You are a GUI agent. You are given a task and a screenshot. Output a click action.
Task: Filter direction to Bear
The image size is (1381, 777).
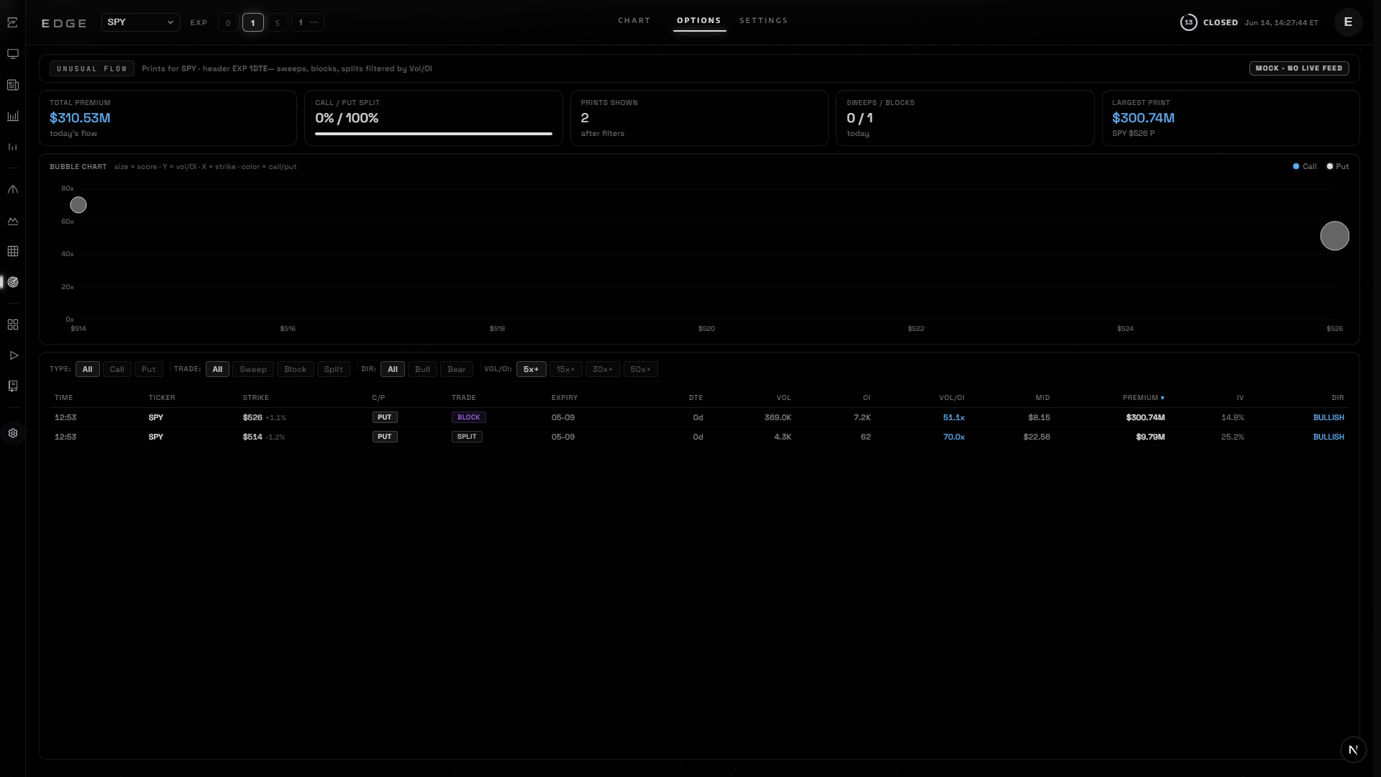456,369
